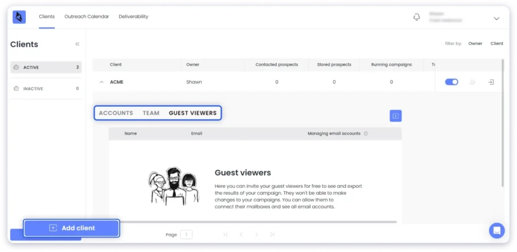Open the Outreach Calendar tab

coord(87,17)
